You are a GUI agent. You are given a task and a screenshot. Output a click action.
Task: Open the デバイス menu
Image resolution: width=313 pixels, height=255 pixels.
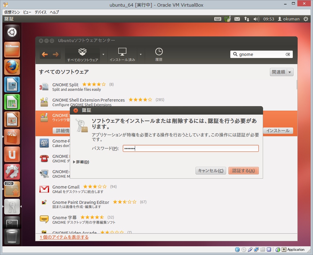pyautogui.click(x=41, y=12)
